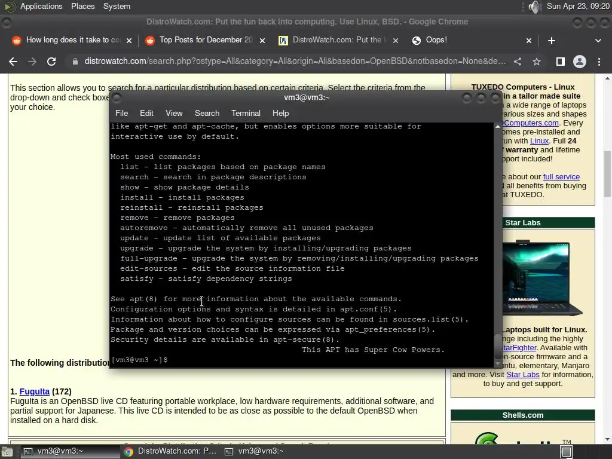This screenshot has height=459, width=612.
Task: Click the Shells.com ad heading
Action: [522, 415]
